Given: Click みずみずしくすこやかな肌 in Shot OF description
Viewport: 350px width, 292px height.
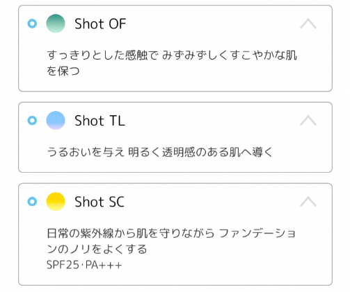Looking at the screenshot, I should [230, 55].
